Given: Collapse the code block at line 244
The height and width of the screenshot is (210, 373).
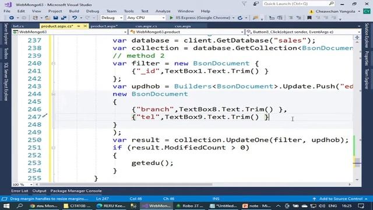Looking at the screenshot, I should pos(53,94).
